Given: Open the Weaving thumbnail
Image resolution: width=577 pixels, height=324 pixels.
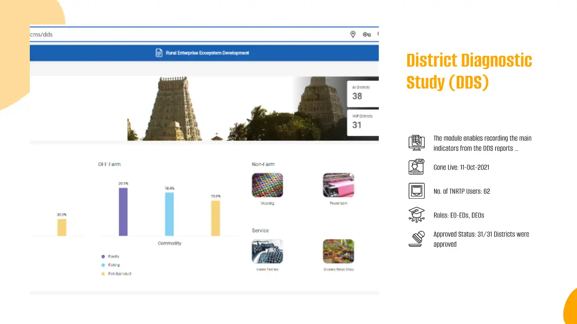Looking at the screenshot, I should (267, 185).
